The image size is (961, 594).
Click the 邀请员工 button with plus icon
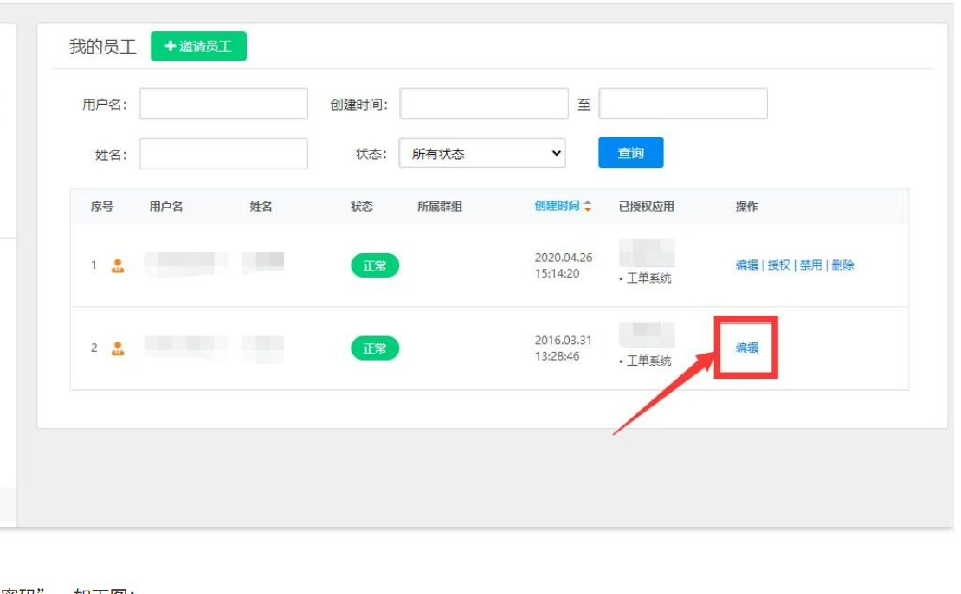click(198, 47)
